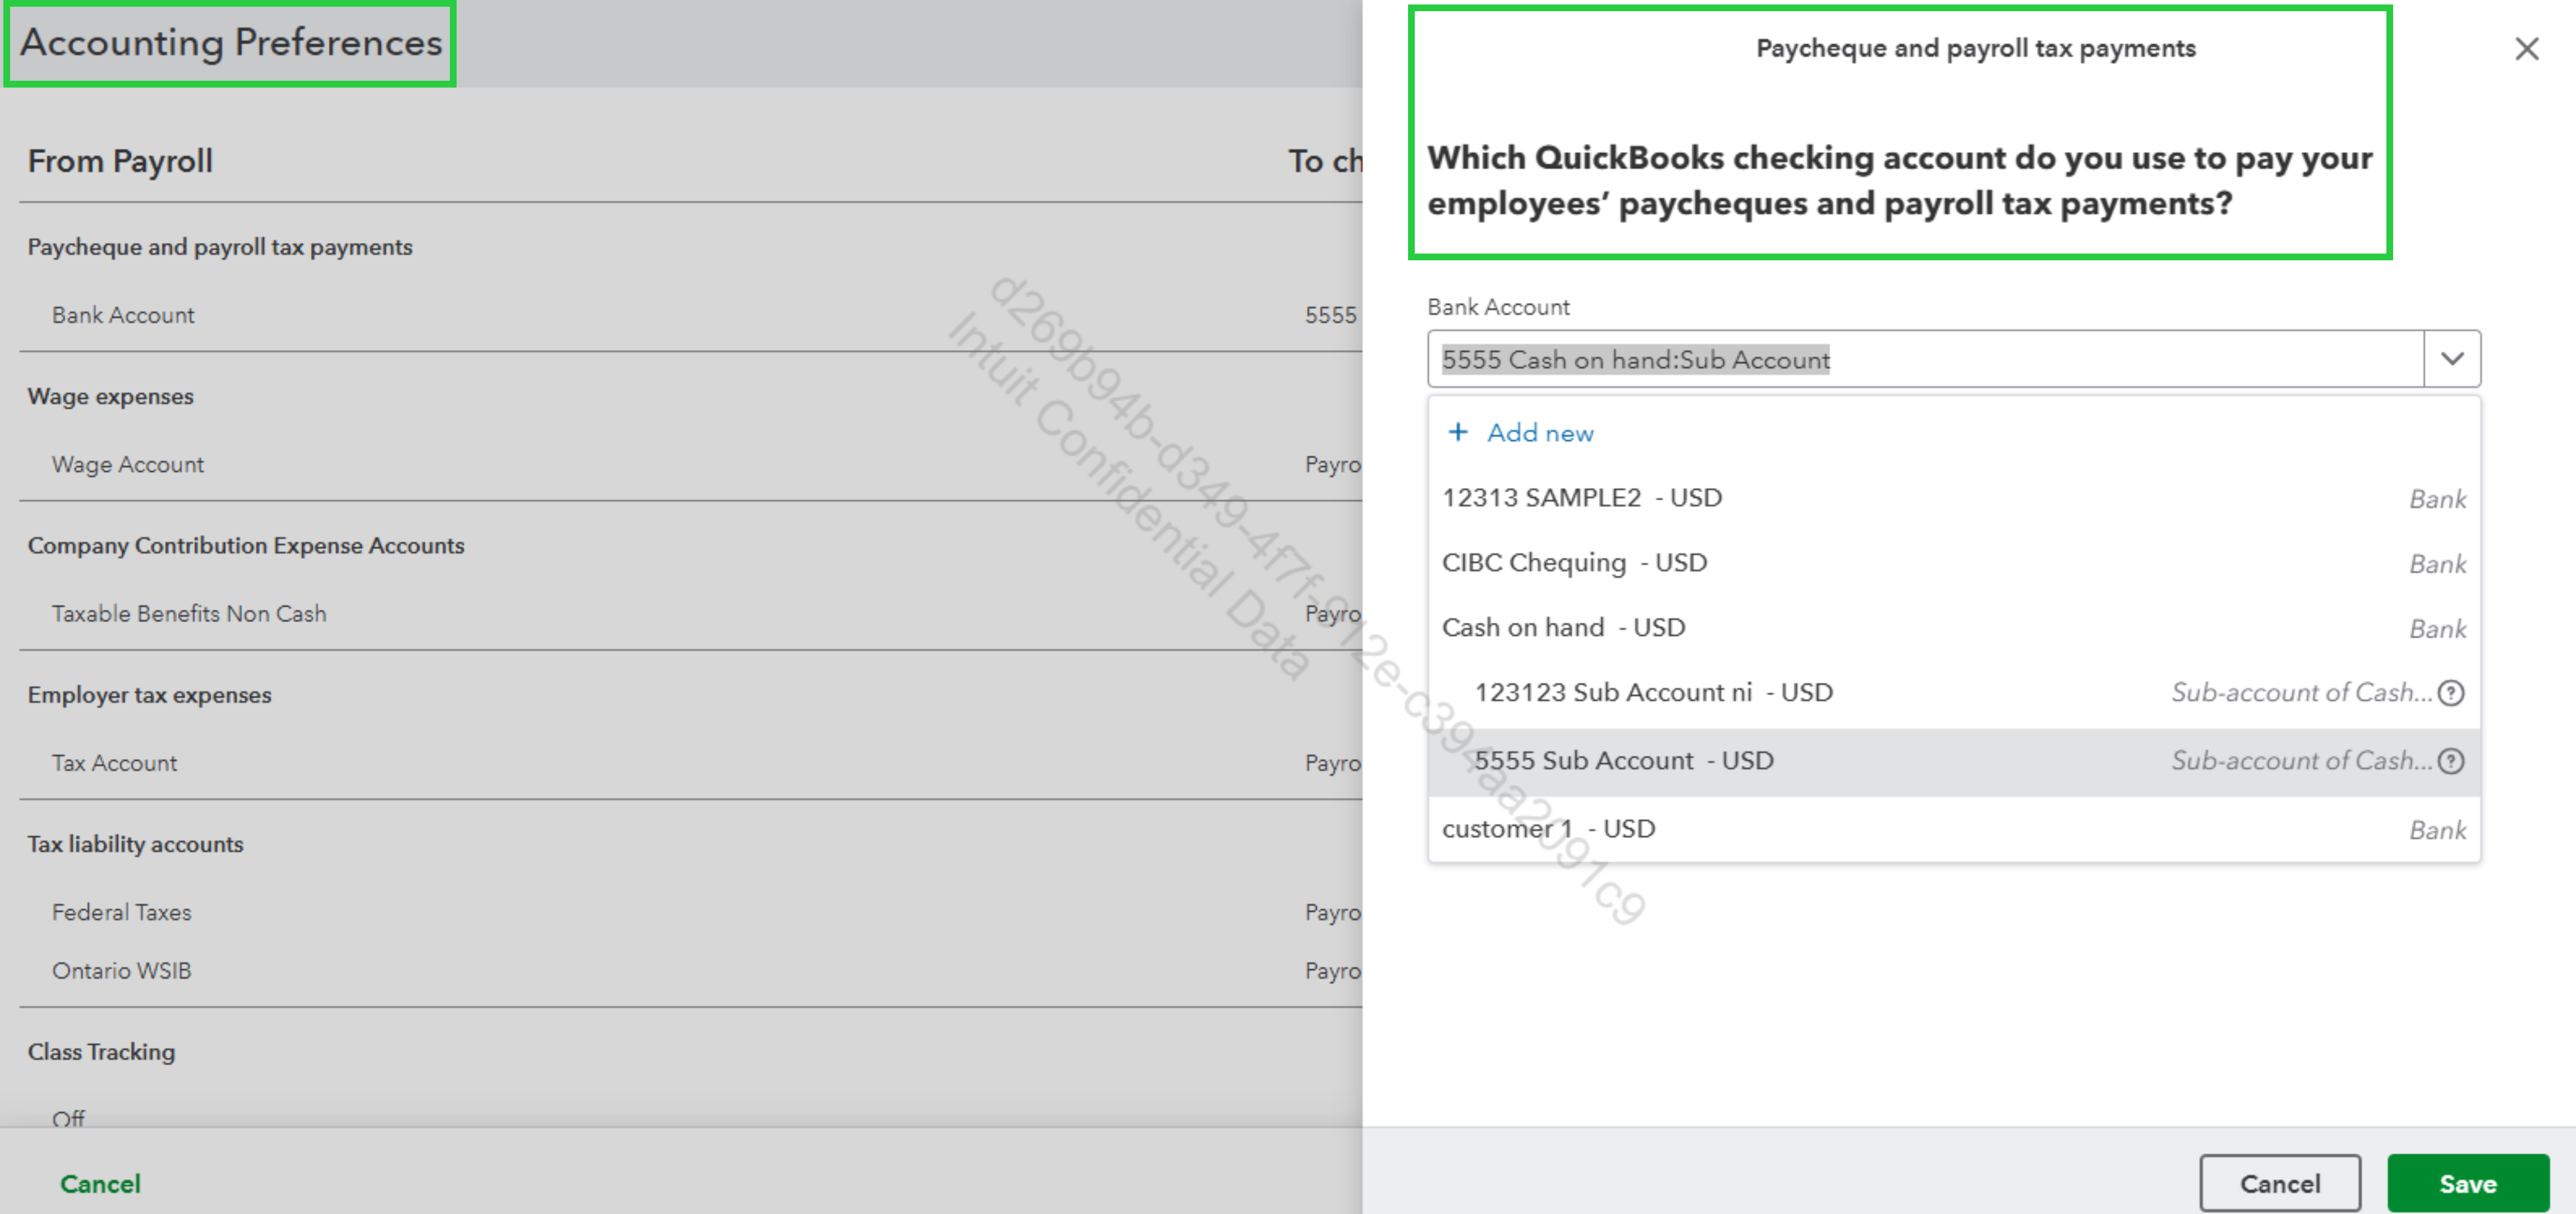
Task: Click the Class Tracking section heading
Action: pyautogui.click(x=101, y=1052)
